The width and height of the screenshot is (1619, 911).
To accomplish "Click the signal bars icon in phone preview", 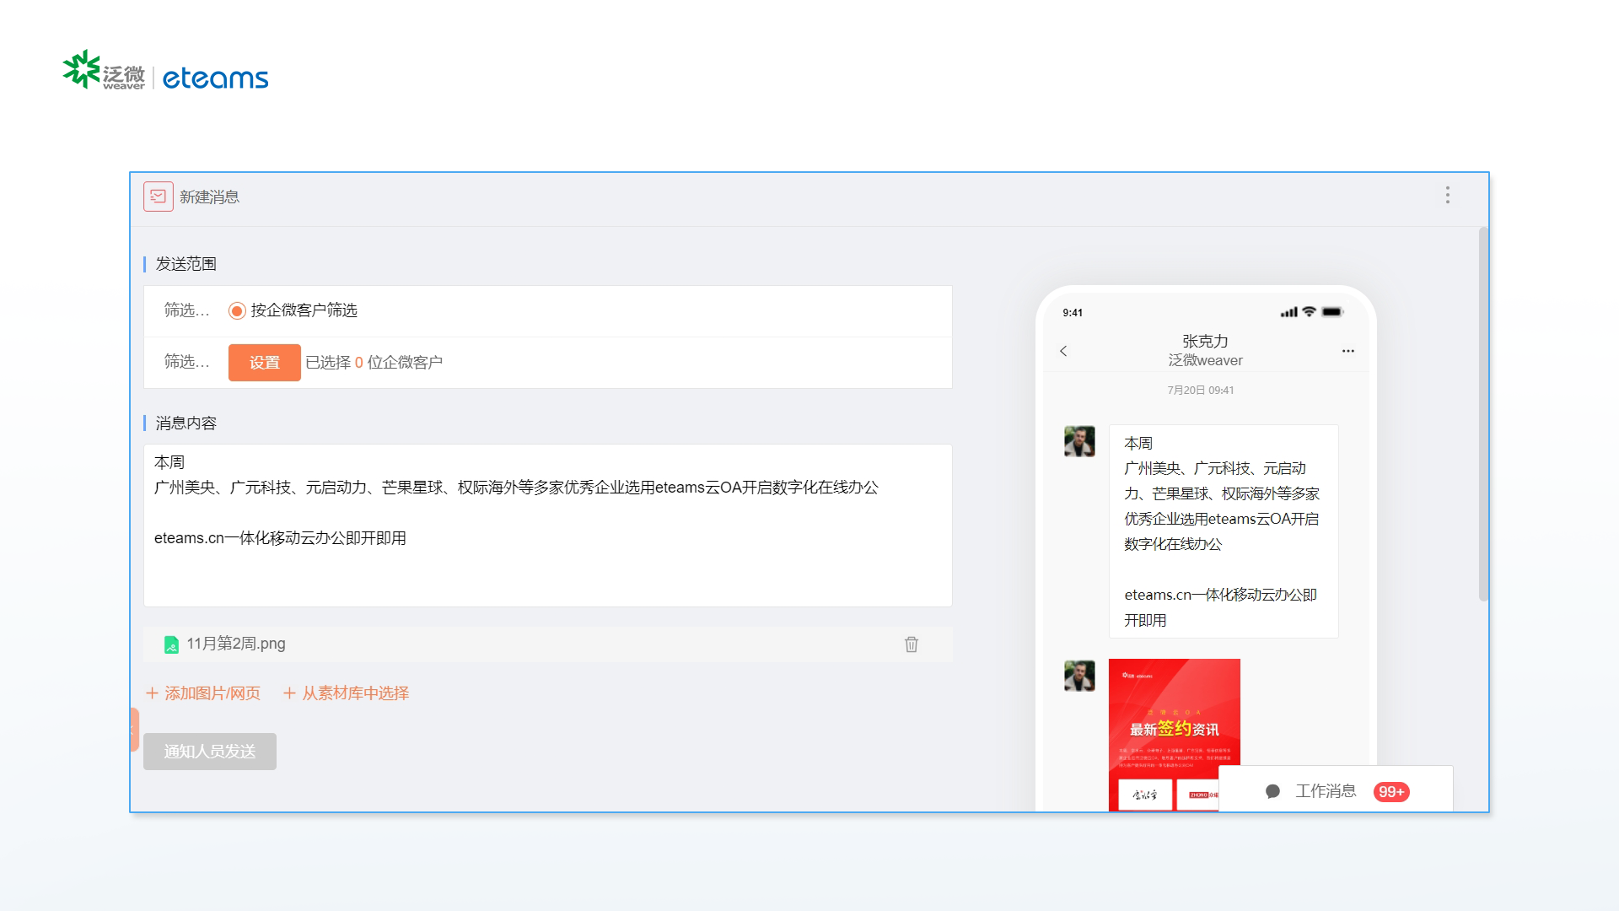I will coord(1288,312).
